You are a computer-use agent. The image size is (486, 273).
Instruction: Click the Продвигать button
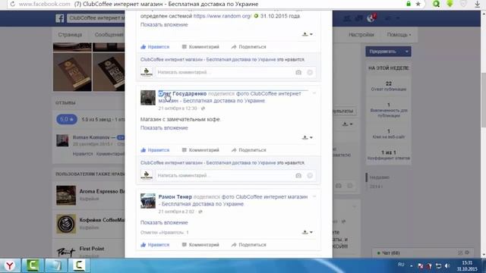[383, 52]
